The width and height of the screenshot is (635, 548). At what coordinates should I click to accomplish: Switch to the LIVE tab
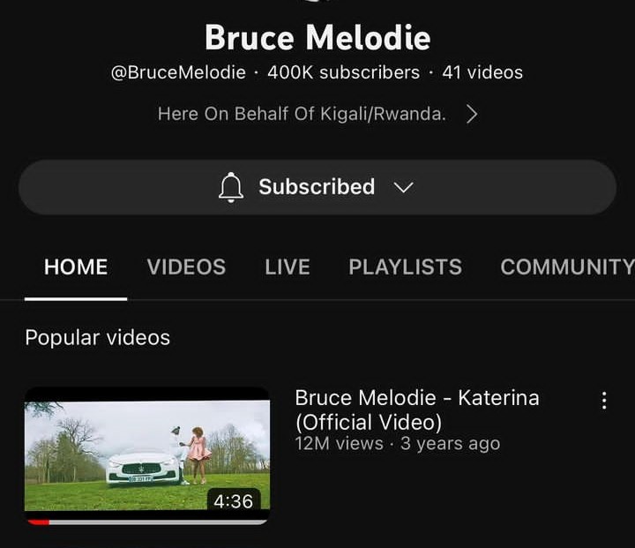point(288,267)
